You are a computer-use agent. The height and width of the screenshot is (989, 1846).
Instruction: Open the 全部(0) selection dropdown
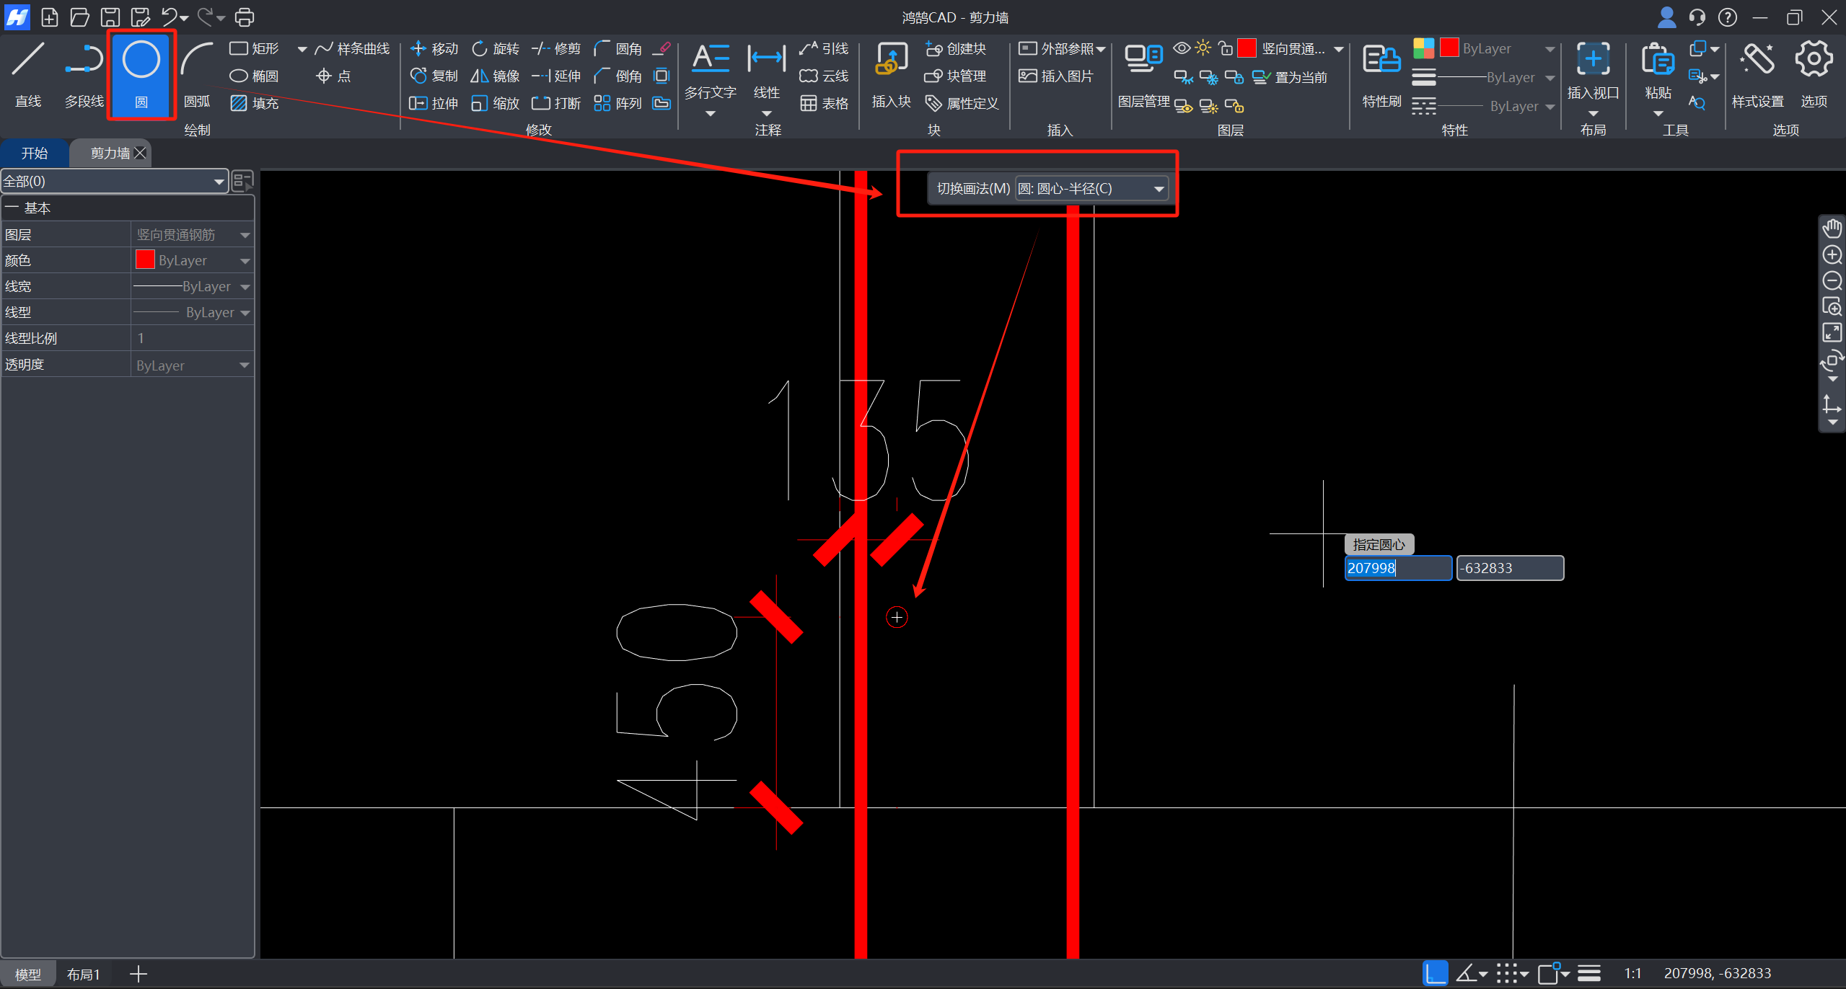coord(219,182)
